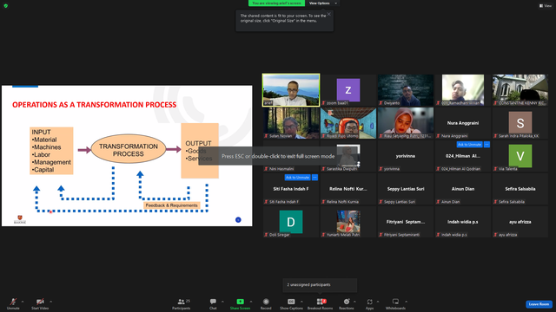Select the CONSTANTINE KENNY video tile

tap(520, 90)
